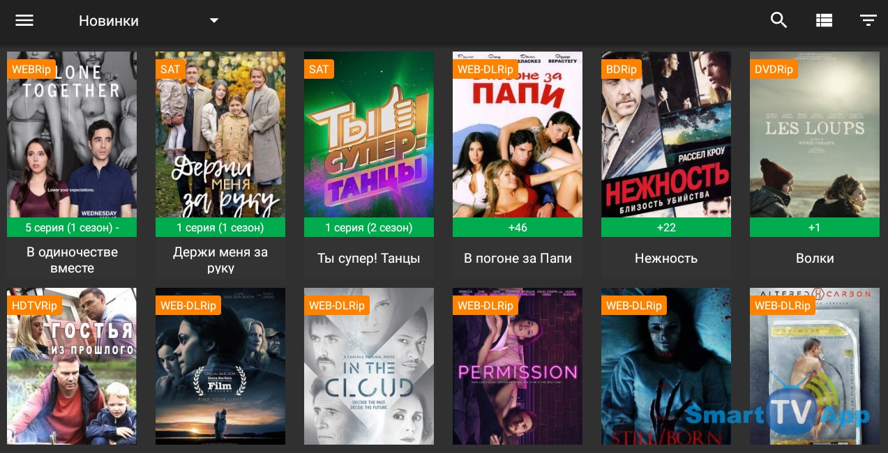This screenshot has width=888, height=453.
Task: Select the Permission movie poster
Action: [x=518, y=367]
